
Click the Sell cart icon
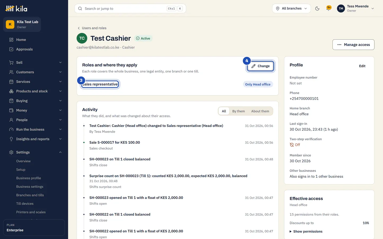(x=11, y=62)
